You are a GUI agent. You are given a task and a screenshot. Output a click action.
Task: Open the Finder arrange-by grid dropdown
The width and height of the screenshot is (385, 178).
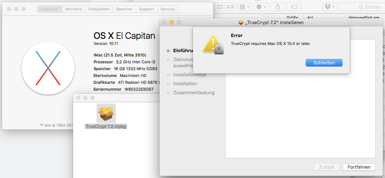[244, 7]
